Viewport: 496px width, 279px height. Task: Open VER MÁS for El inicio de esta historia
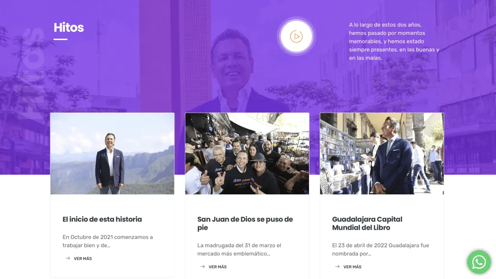point(83,259)
